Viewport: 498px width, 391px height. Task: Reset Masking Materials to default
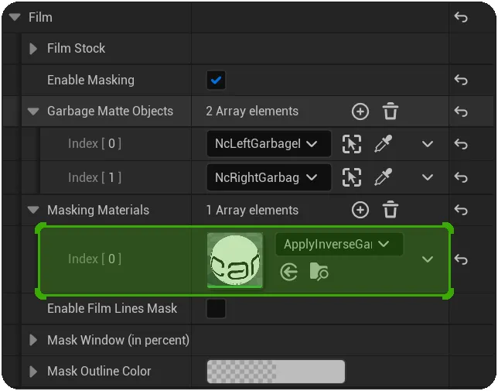pyautogui.click(x=461, y=210)
